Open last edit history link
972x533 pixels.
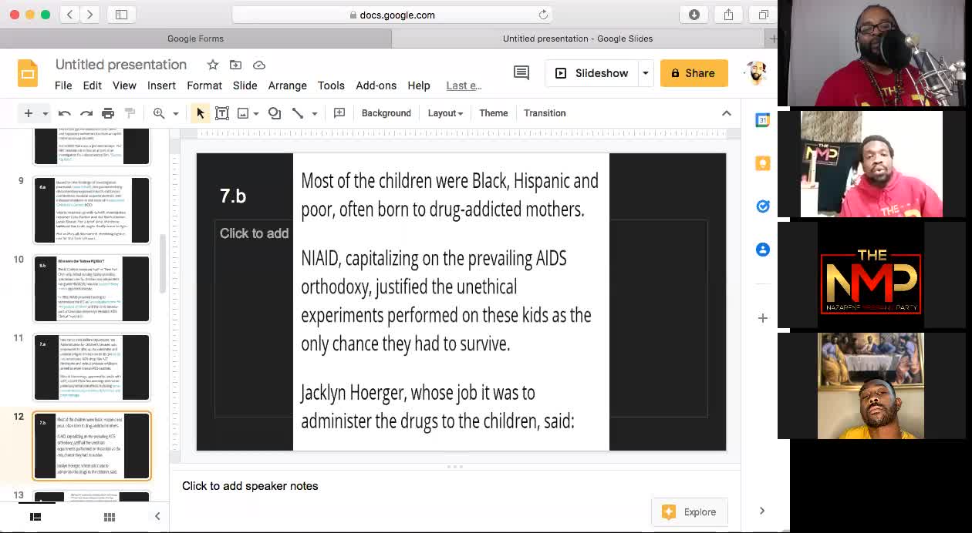(464, 85)
